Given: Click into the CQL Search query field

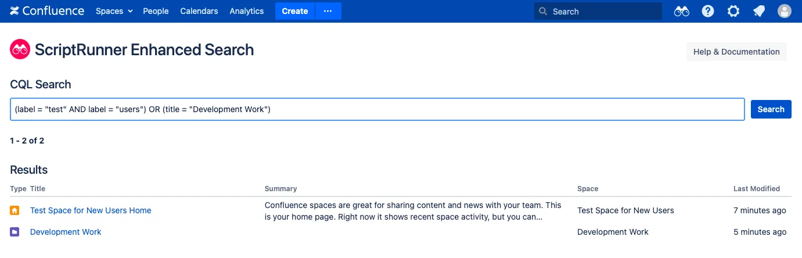Looking at the screenshot, I should click(377, 109).
